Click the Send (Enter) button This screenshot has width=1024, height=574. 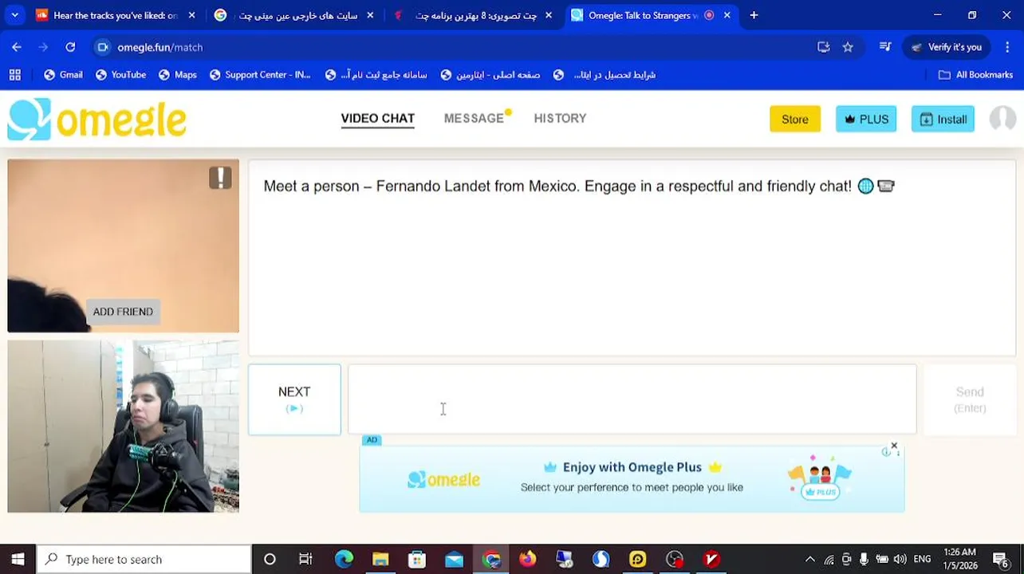point(970,399)
